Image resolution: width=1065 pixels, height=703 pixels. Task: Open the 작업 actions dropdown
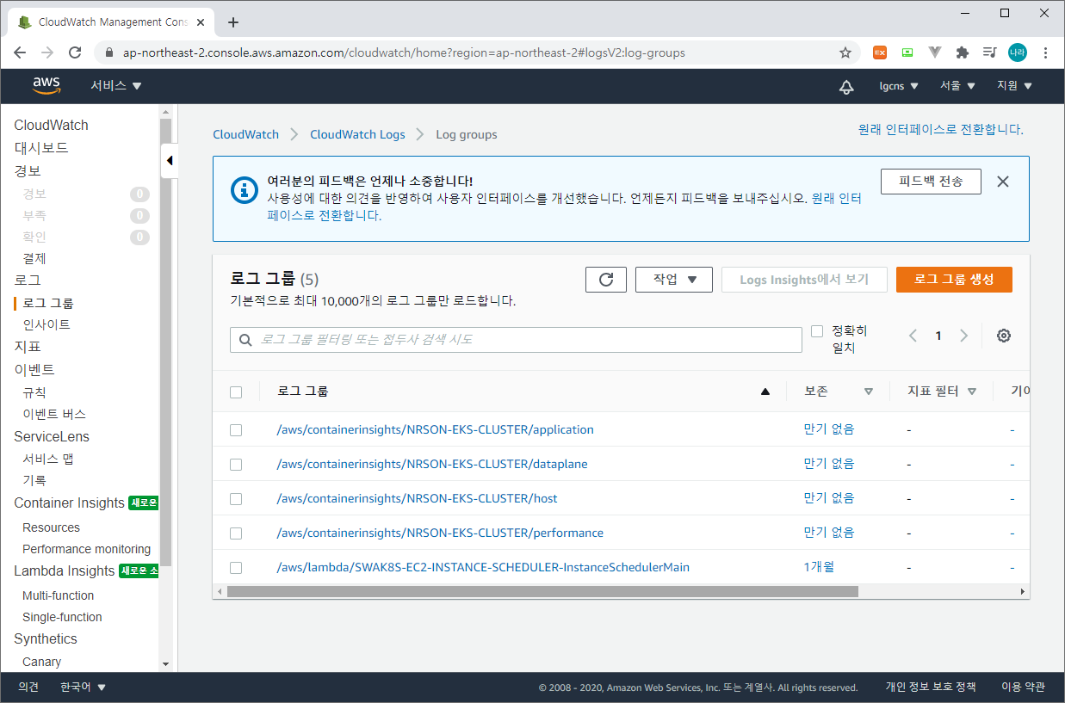674,280
